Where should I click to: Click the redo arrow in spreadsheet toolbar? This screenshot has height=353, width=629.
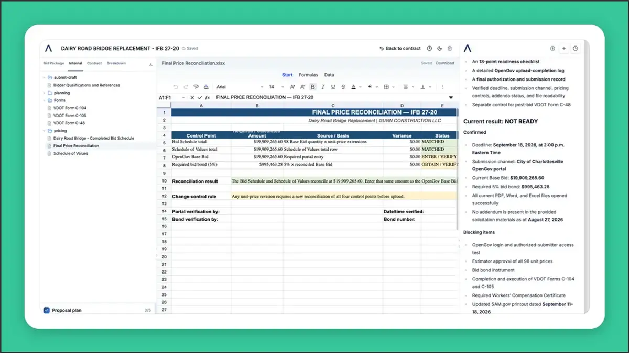coord(186,87)
